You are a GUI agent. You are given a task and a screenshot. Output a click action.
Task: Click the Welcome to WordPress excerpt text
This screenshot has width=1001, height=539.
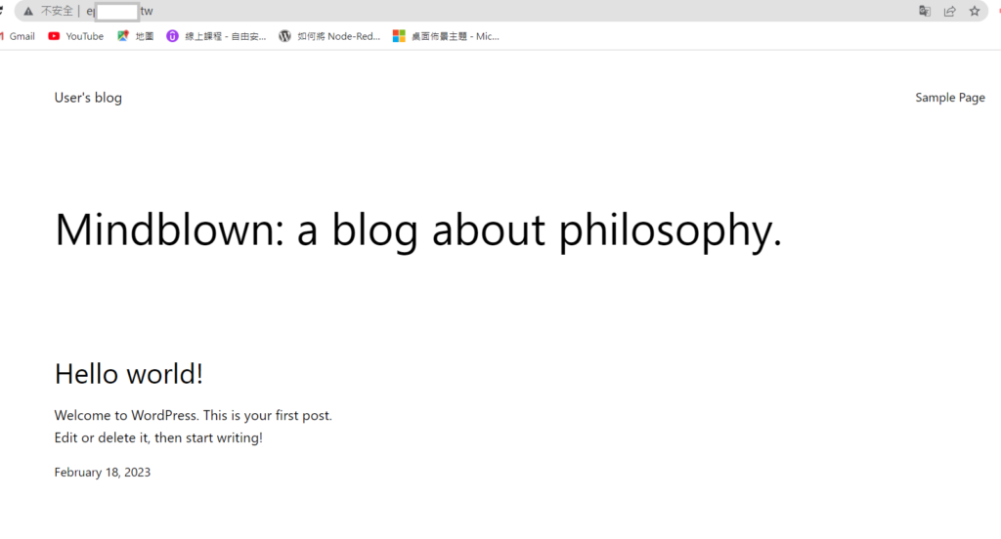click(194, 415)
